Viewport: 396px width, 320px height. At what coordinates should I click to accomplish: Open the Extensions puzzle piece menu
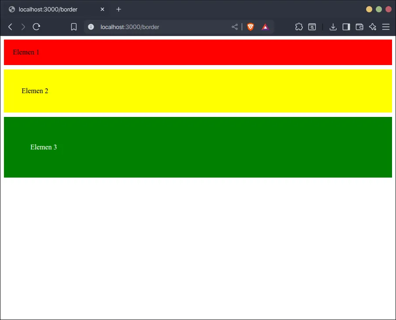(299, 27)
